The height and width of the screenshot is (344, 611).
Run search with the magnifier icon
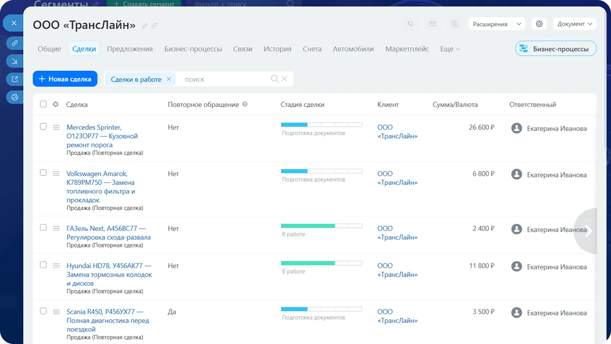point(275,79)
